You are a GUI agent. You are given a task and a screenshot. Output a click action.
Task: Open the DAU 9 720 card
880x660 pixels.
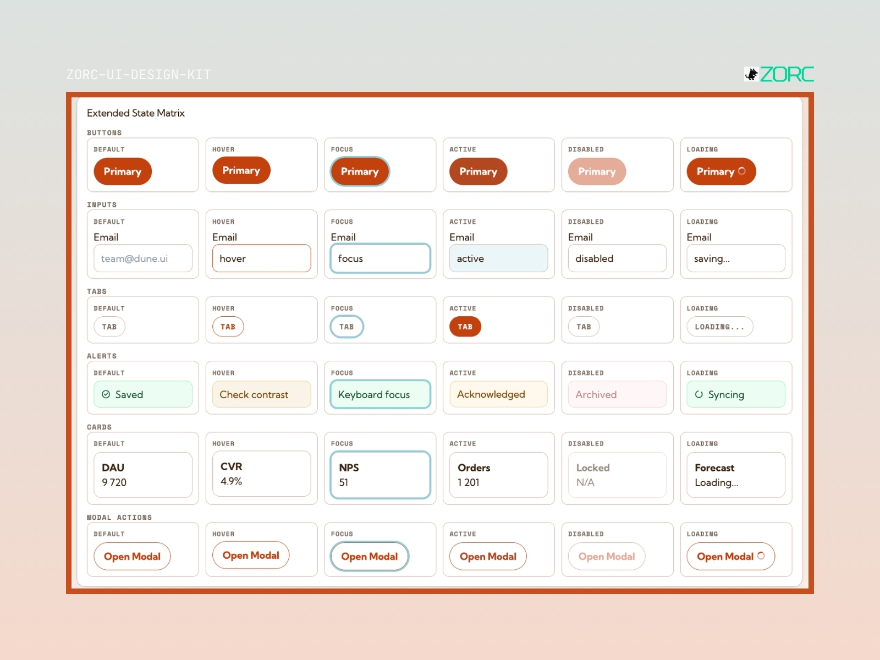point(143,475)
